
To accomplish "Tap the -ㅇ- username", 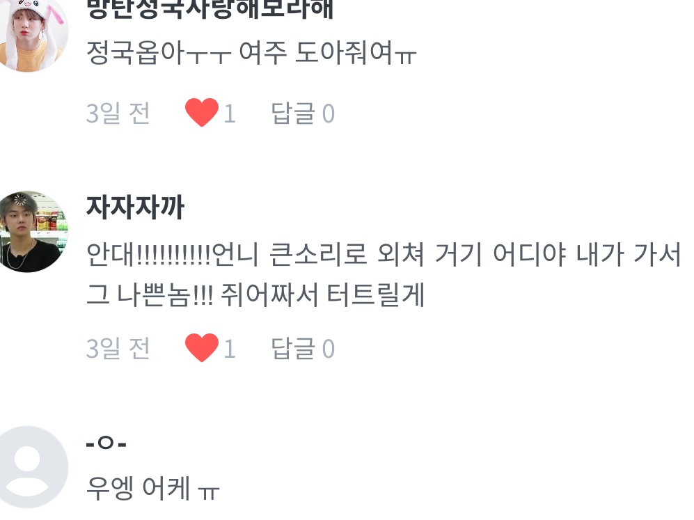I will coord(107,443).
